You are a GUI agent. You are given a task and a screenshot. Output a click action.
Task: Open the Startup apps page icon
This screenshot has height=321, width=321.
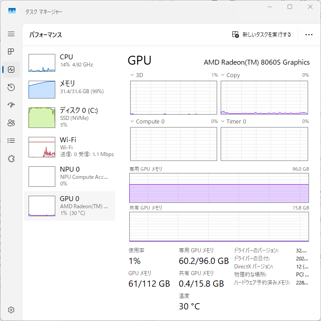point(11,105)
